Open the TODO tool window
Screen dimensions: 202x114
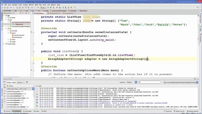click(x=44, y=111)
